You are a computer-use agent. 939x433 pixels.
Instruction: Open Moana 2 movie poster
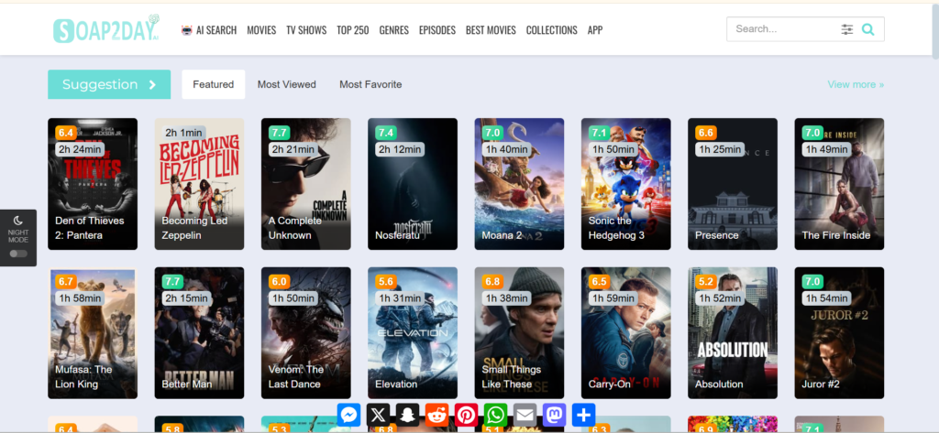(519, 184)
